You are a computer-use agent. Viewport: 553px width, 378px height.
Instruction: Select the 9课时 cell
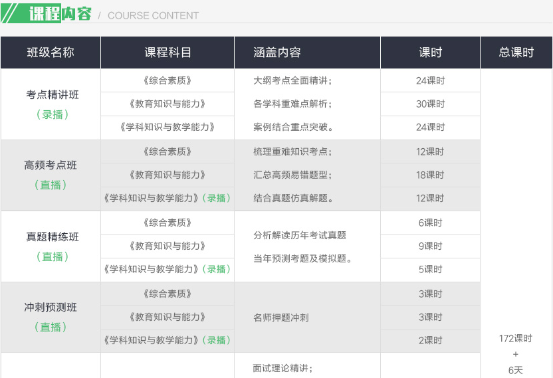pos(430,246)
